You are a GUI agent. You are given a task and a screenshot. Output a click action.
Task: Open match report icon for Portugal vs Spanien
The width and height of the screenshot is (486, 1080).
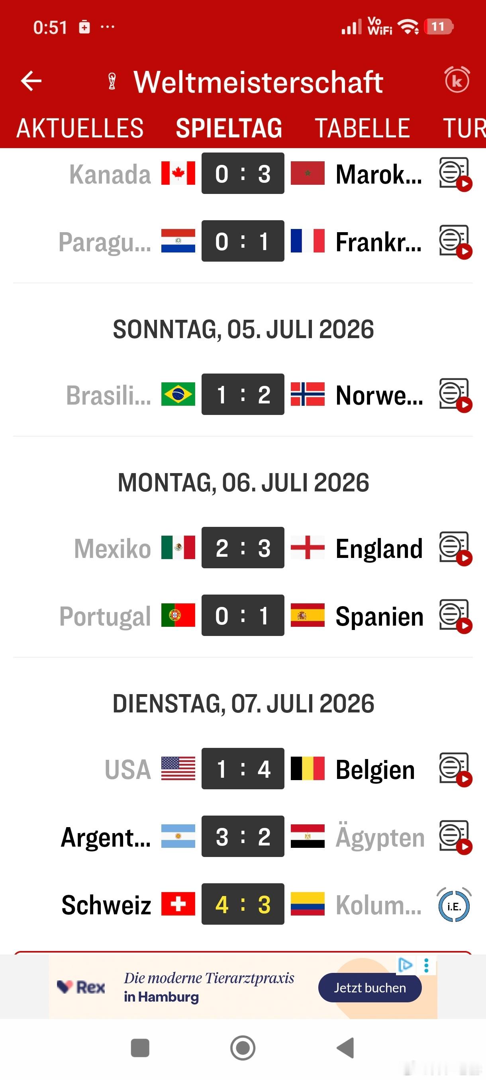click(455, 616)
